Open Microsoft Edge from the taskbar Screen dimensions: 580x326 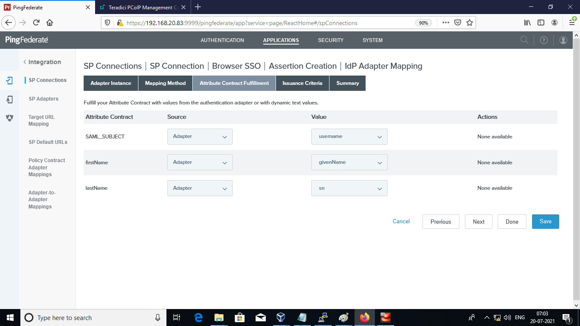198,318
